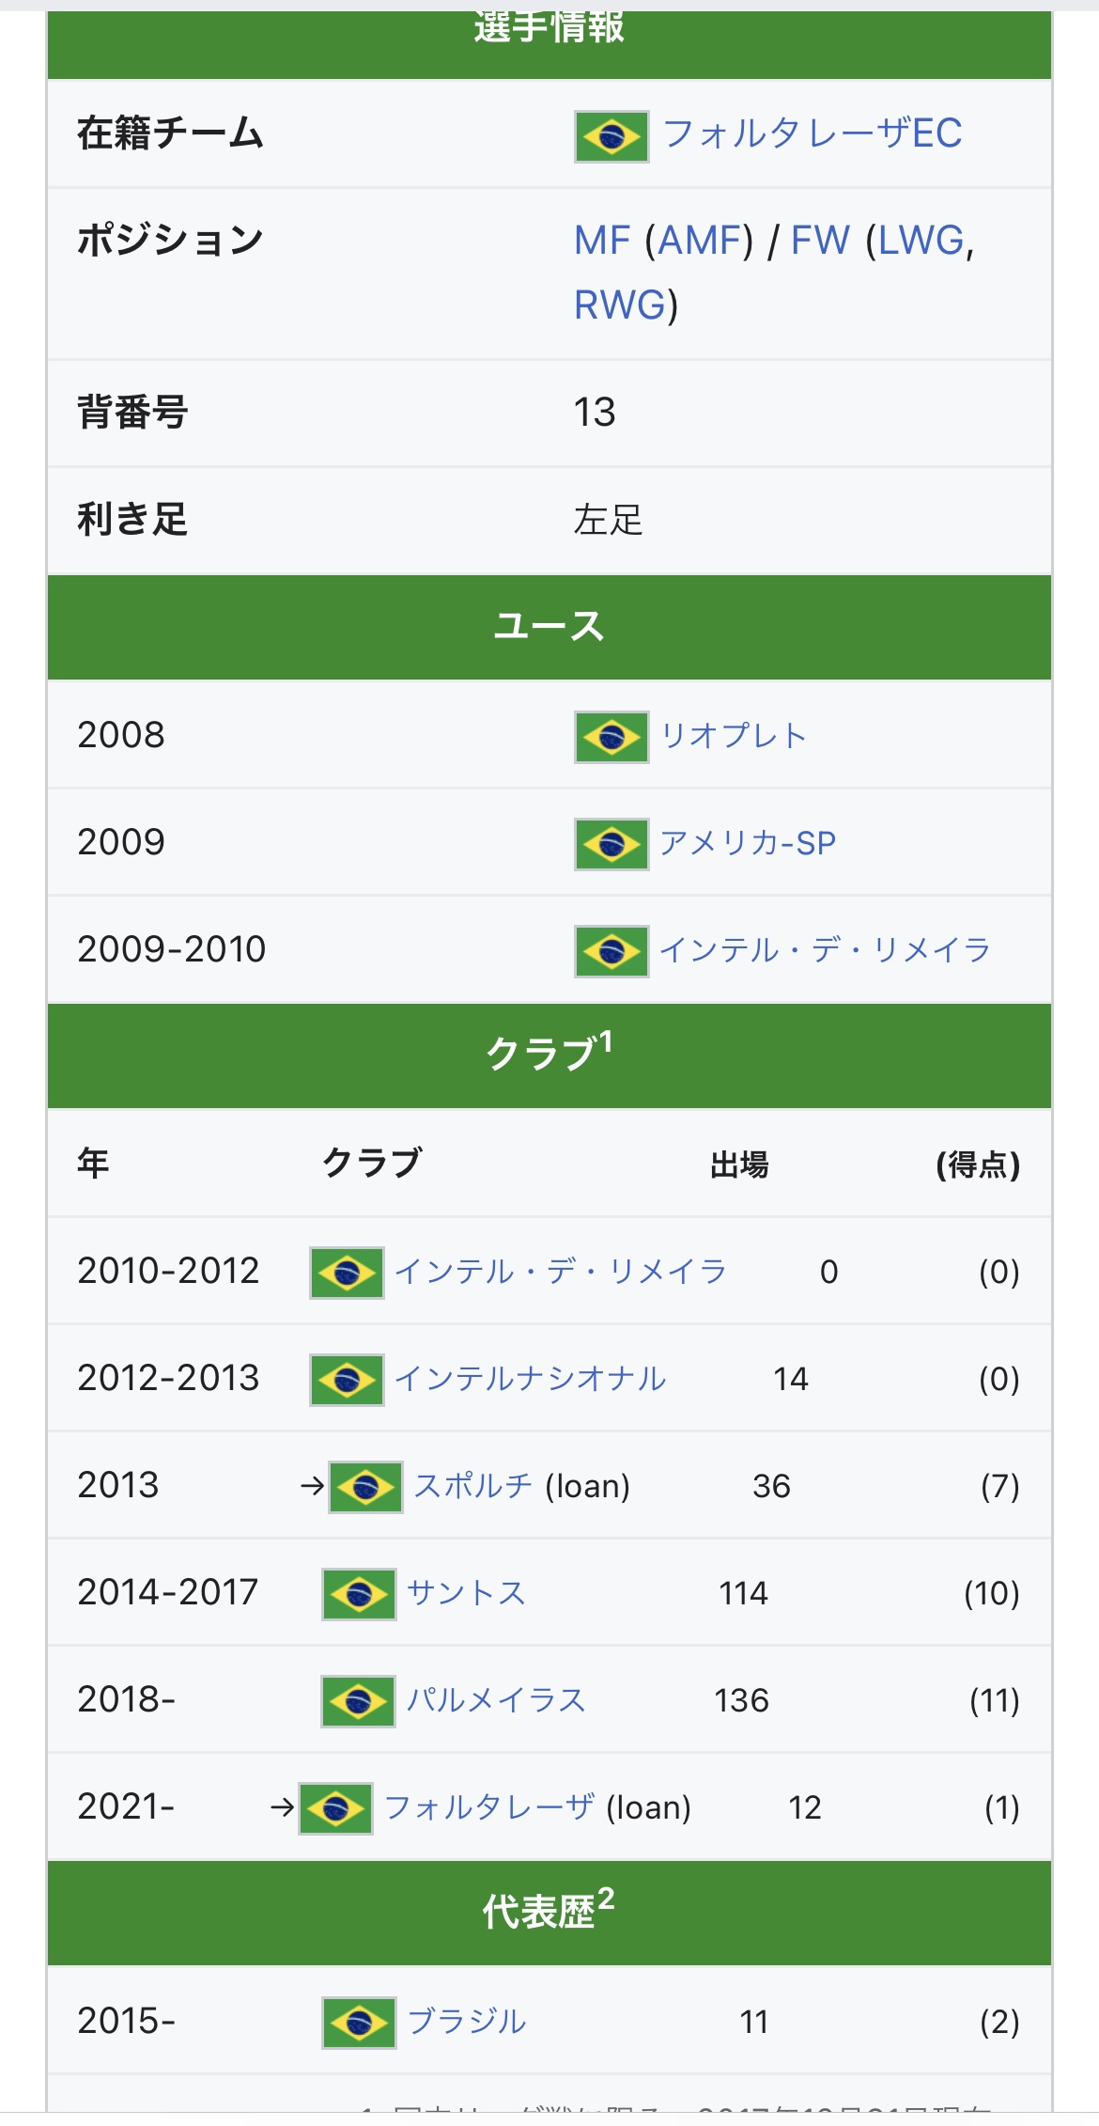Open the インテルナシオナル club link
The height and width of the screenshot is (2126, 1099).
coord(531,1379)
